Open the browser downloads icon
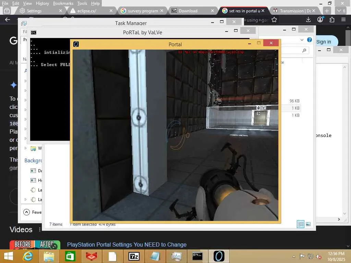Image resolution: width=351 pixels, height=263 pixels. pyautogui.click(x=308, y=20)
